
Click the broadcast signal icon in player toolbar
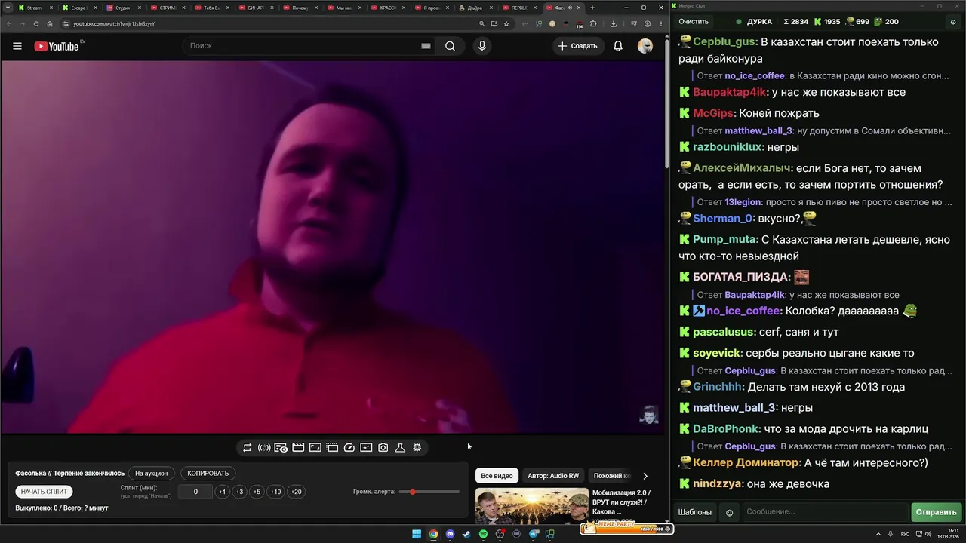[264, 448]
